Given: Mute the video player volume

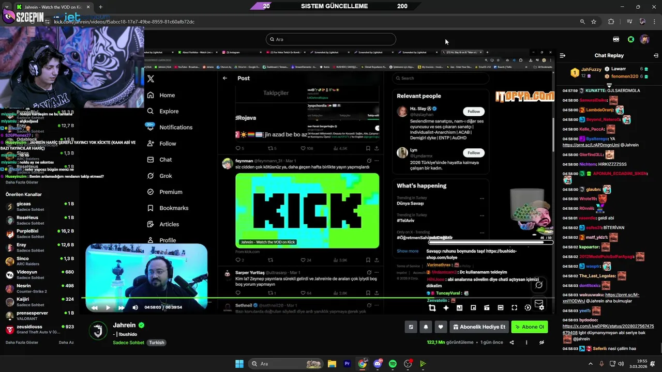Looking at the screenshot, I should (135, 307).
